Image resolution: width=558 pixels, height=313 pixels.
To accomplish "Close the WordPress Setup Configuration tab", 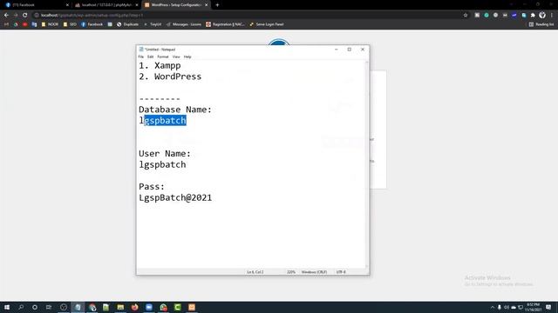I will point(206,5).
